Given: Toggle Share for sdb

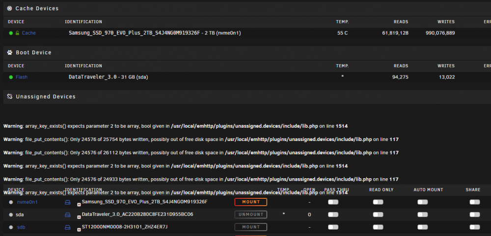Looking at the screenshot, I should click(x=475, y=227).
